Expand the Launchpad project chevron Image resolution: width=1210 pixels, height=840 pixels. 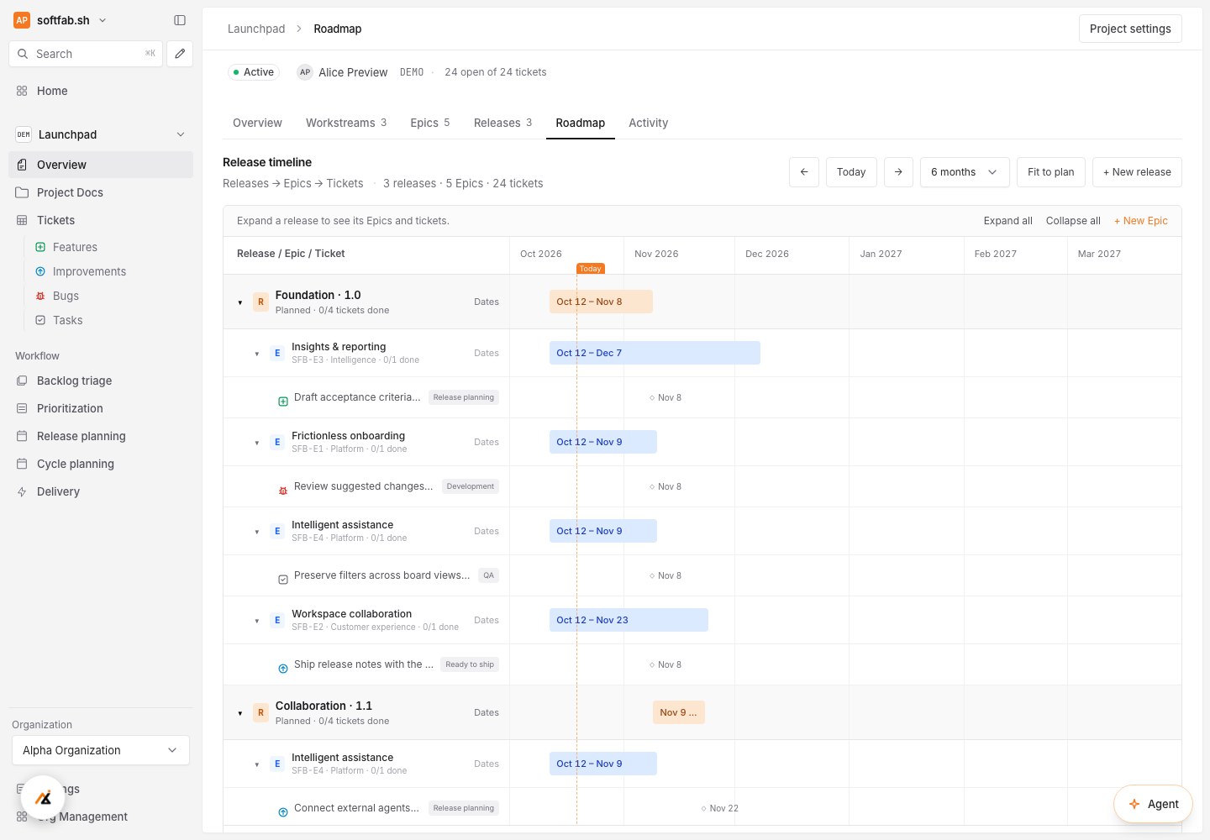(180, 134)
